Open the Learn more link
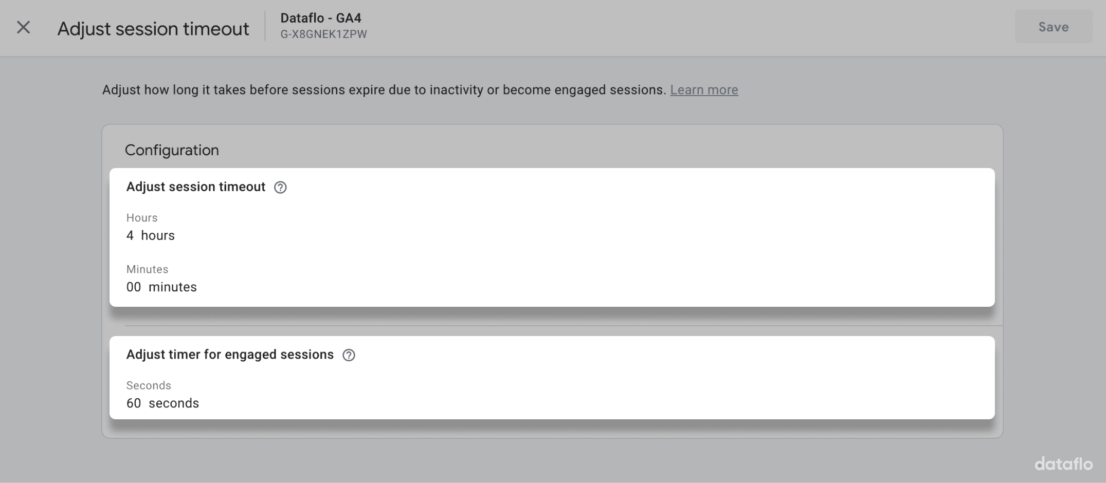This screenshot has width=1106, height=483. tap(704, 89)
